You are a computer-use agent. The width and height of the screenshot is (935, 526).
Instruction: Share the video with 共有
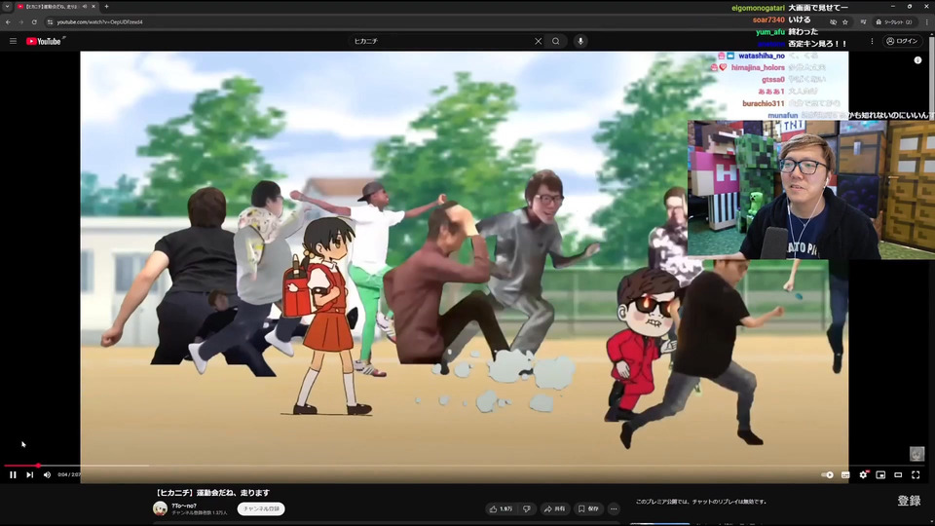pyautogui.click(x=554, y=508)
